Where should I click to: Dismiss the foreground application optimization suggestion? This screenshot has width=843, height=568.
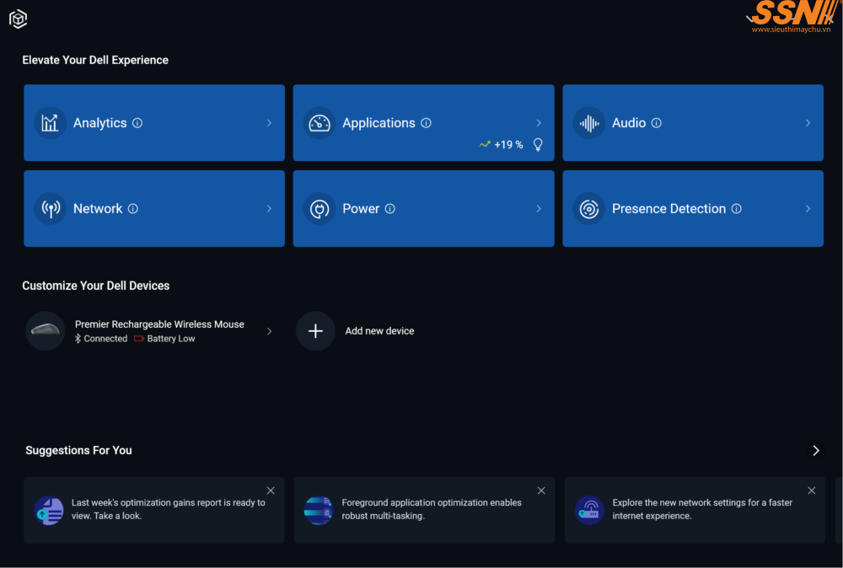(x=541, y=490)
